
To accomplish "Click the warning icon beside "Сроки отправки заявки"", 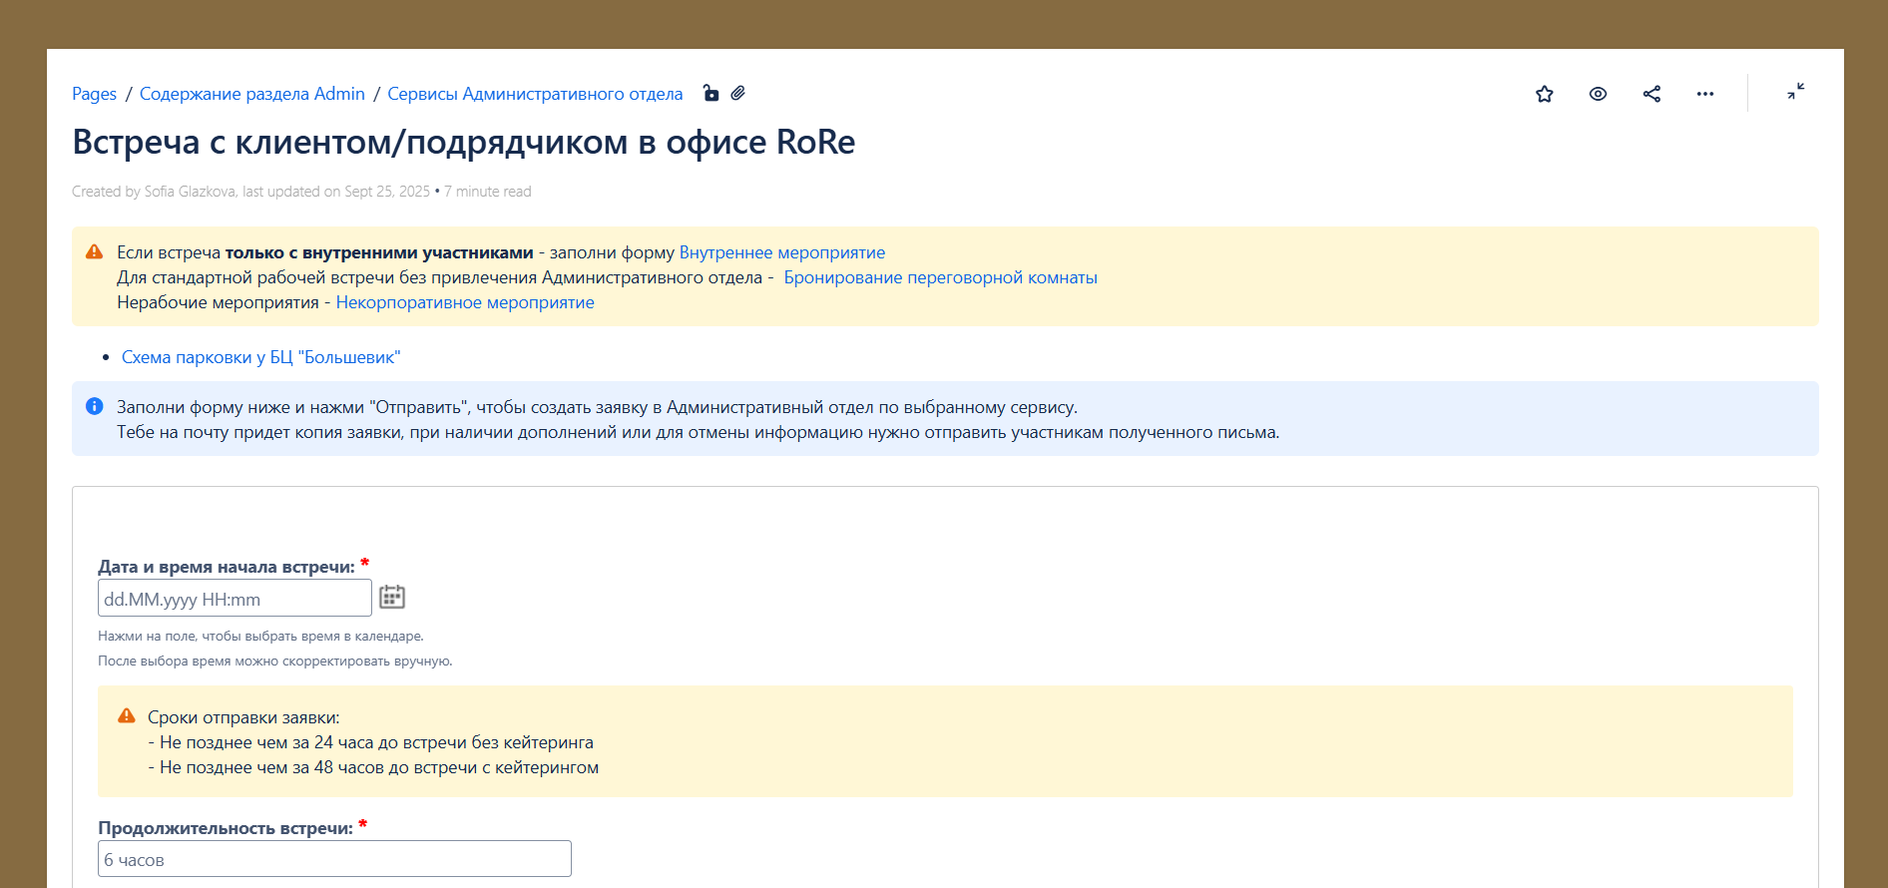I will 127,716.
